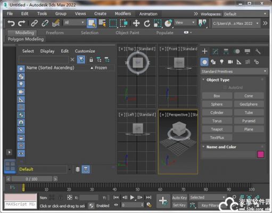Select Systems category gears icon
The image size is (272, 213).
(x=256, y=62)
